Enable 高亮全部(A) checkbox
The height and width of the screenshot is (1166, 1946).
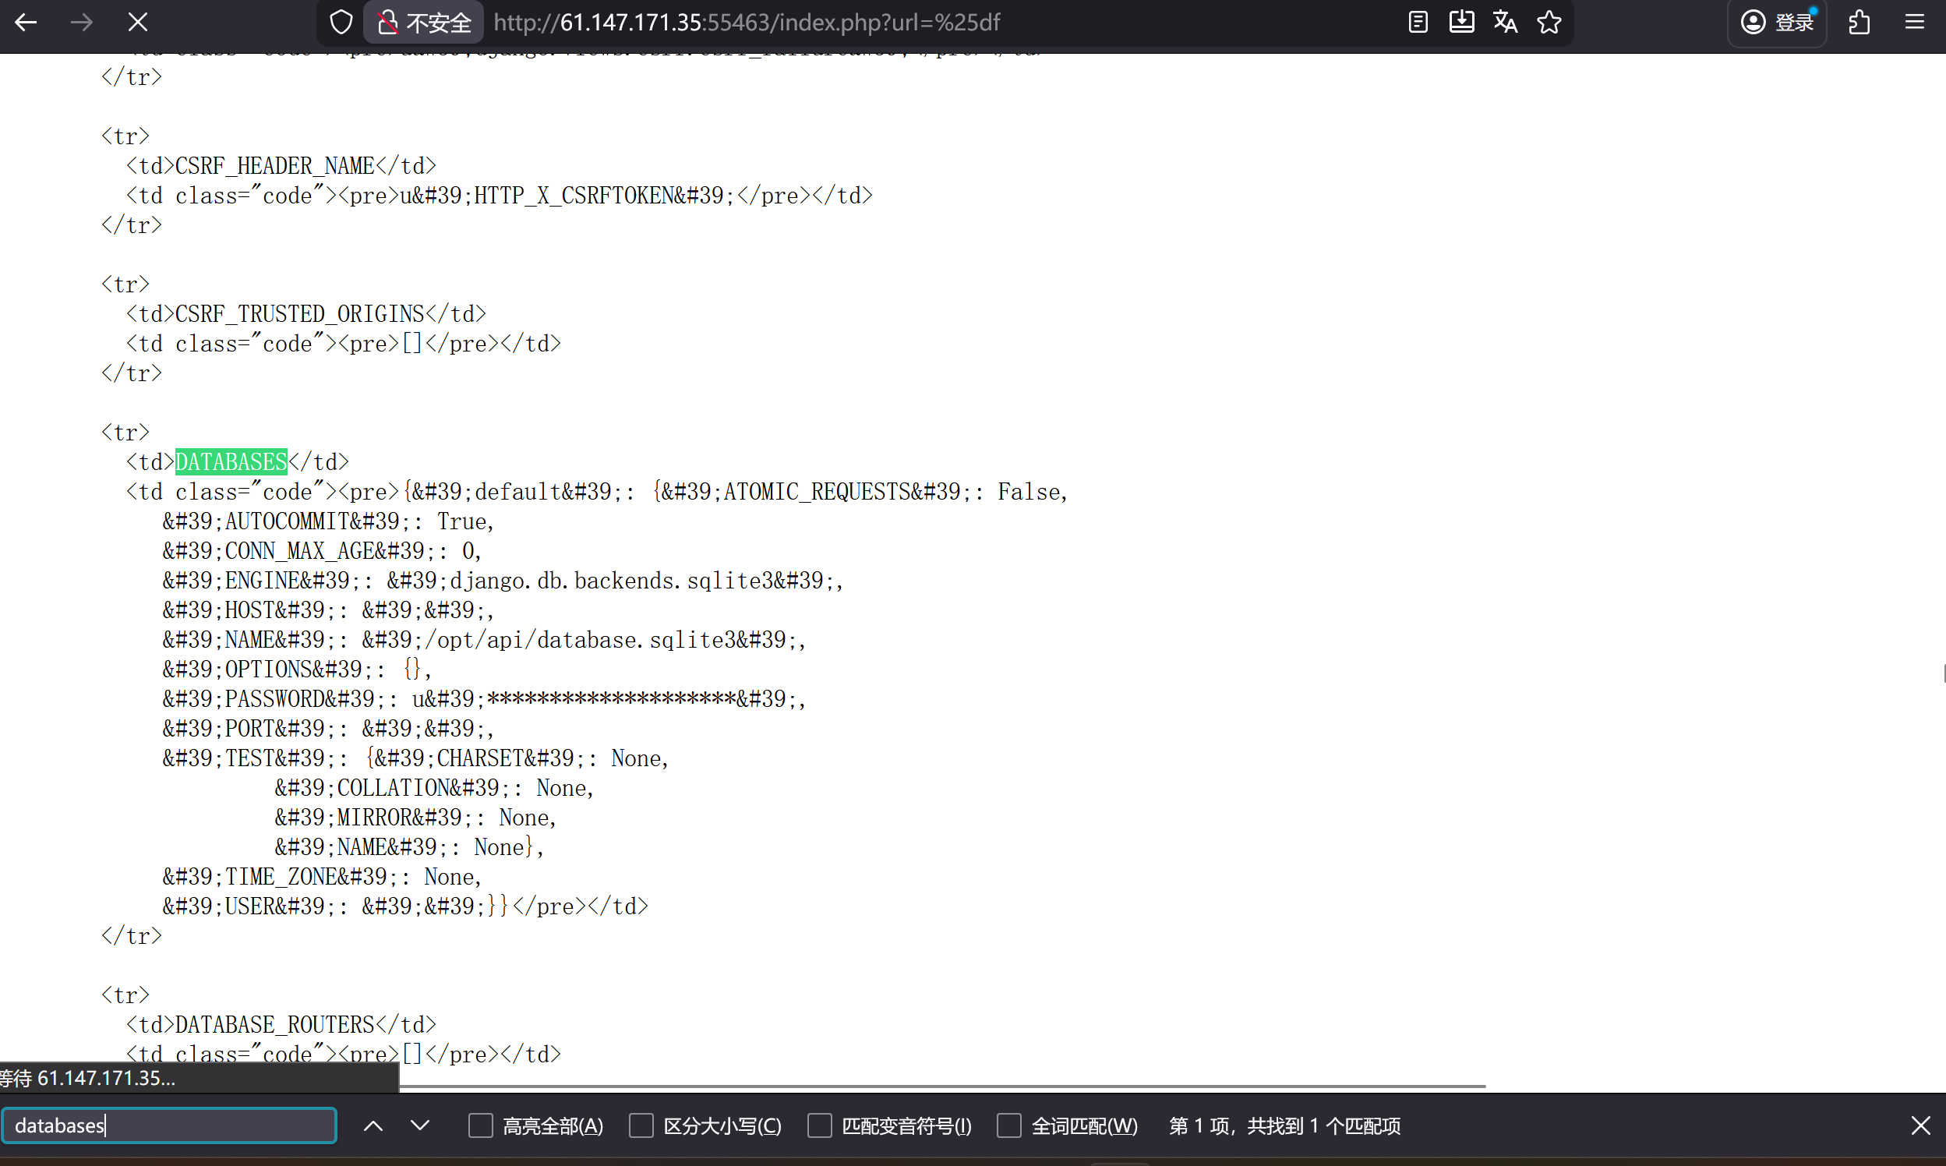click(481, 1125)
